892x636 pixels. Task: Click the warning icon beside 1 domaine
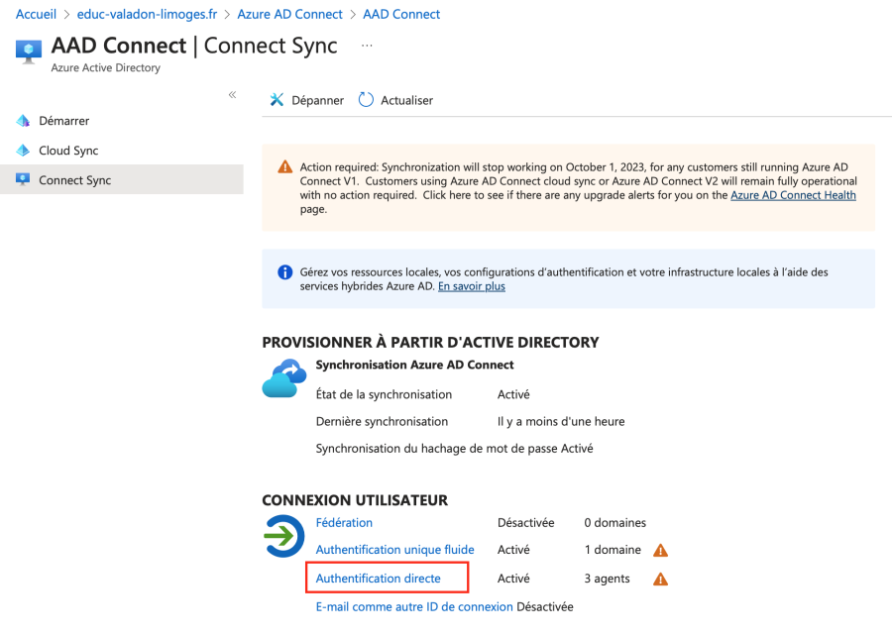pos(660,550)
